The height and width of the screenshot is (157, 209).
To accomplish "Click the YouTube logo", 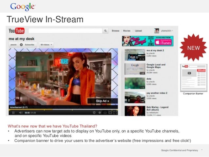I will click(16, 31).
